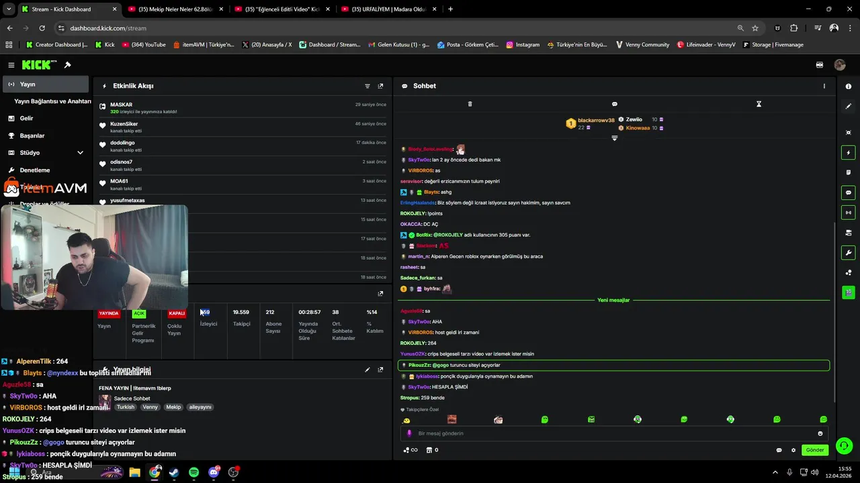The image size is (860, 483).
Task: Toggle the lightning activity feed widget button
Action: (849, 153)
